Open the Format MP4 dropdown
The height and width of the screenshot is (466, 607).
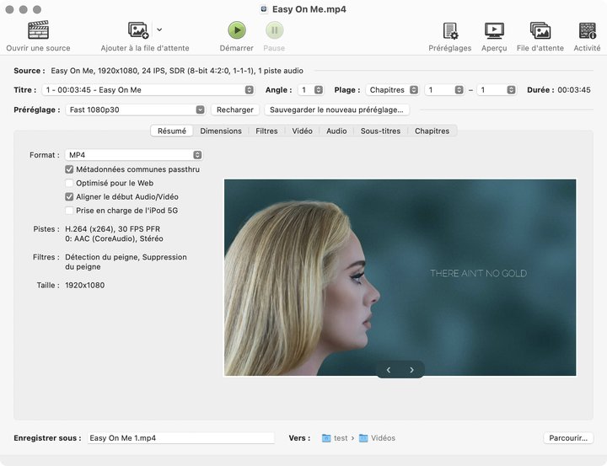coord(134,155)
